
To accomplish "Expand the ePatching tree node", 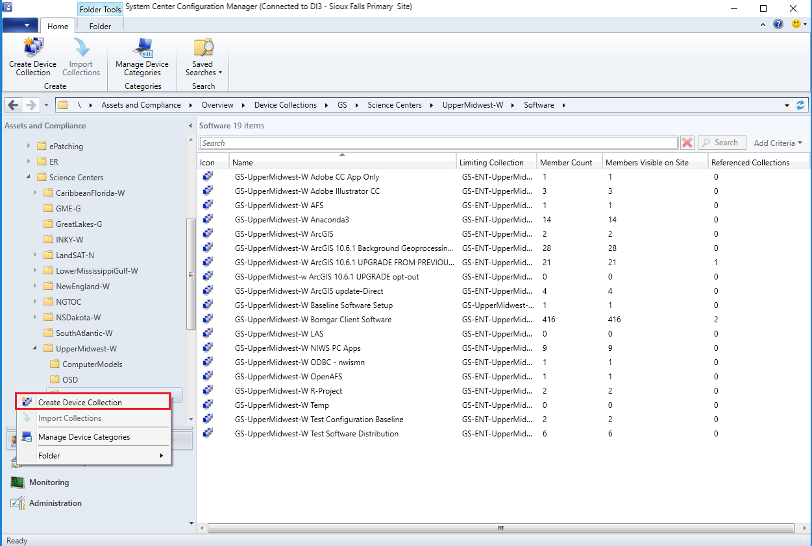I will pos(29,146).
